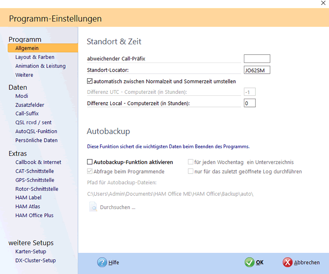Click the blue 'Diese Funktion sichert' description text
The width and height of the screenshot is (329, 274).
168,146
